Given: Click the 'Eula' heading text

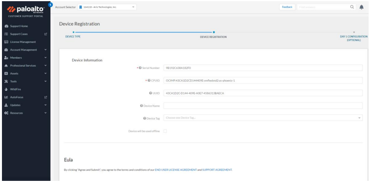Looking at the screenshot, I should (x=69, y=160).
